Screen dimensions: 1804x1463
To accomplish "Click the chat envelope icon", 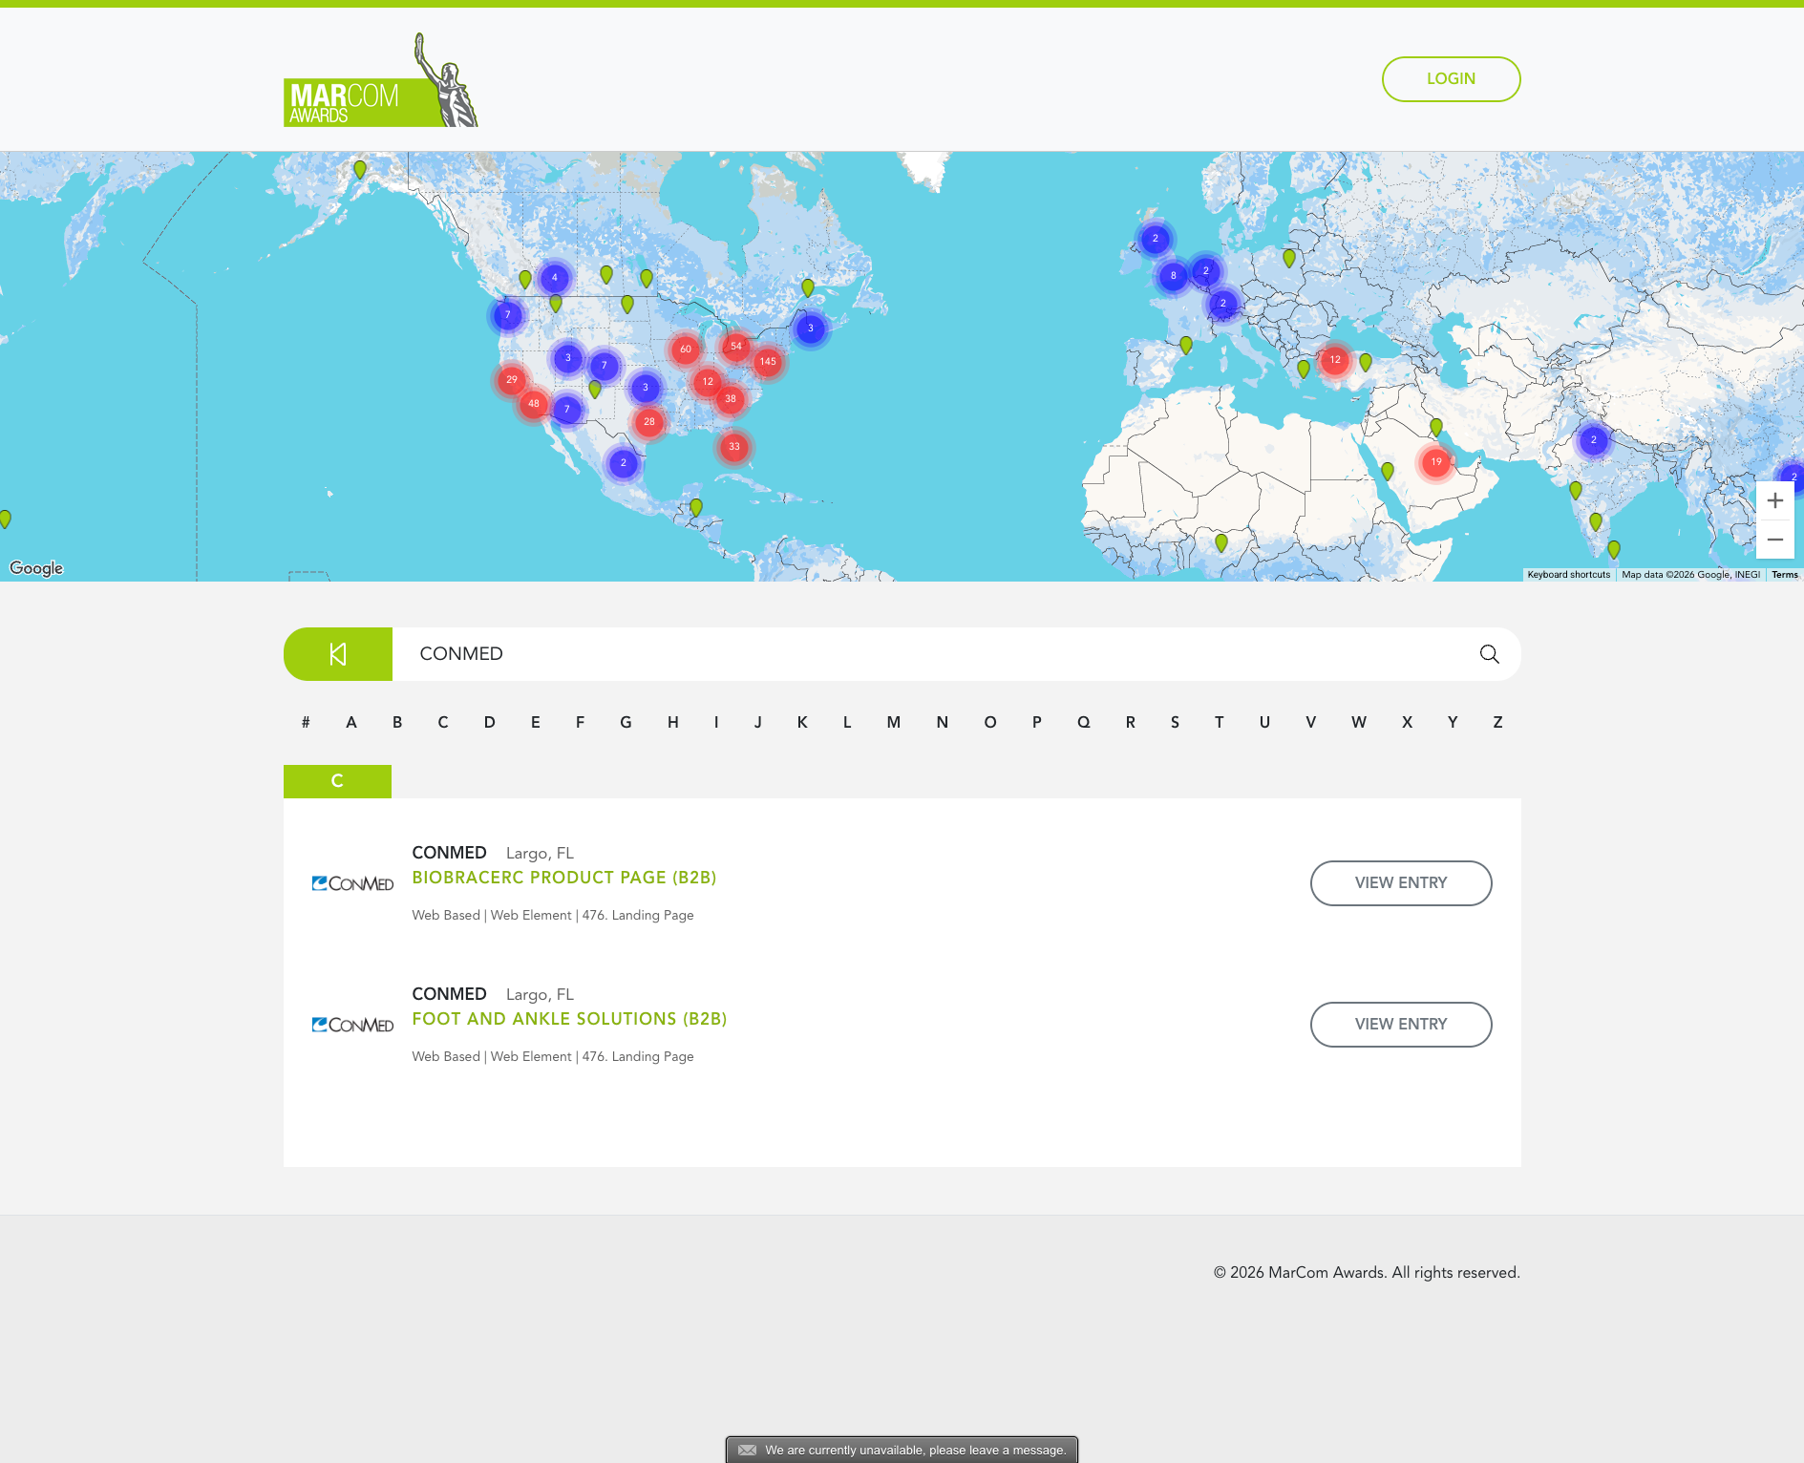I will (747, 1450).
